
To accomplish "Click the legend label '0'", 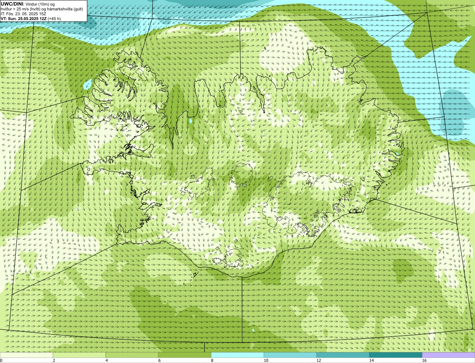I will click(1, 360).
